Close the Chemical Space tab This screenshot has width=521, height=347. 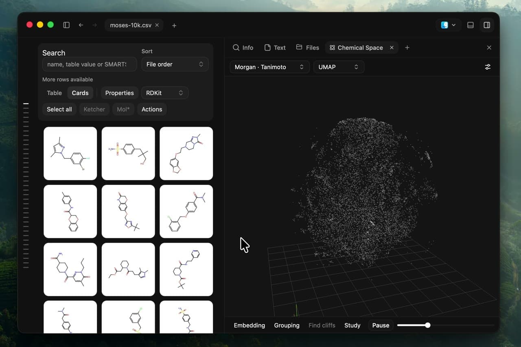click(x=392, y=48)
